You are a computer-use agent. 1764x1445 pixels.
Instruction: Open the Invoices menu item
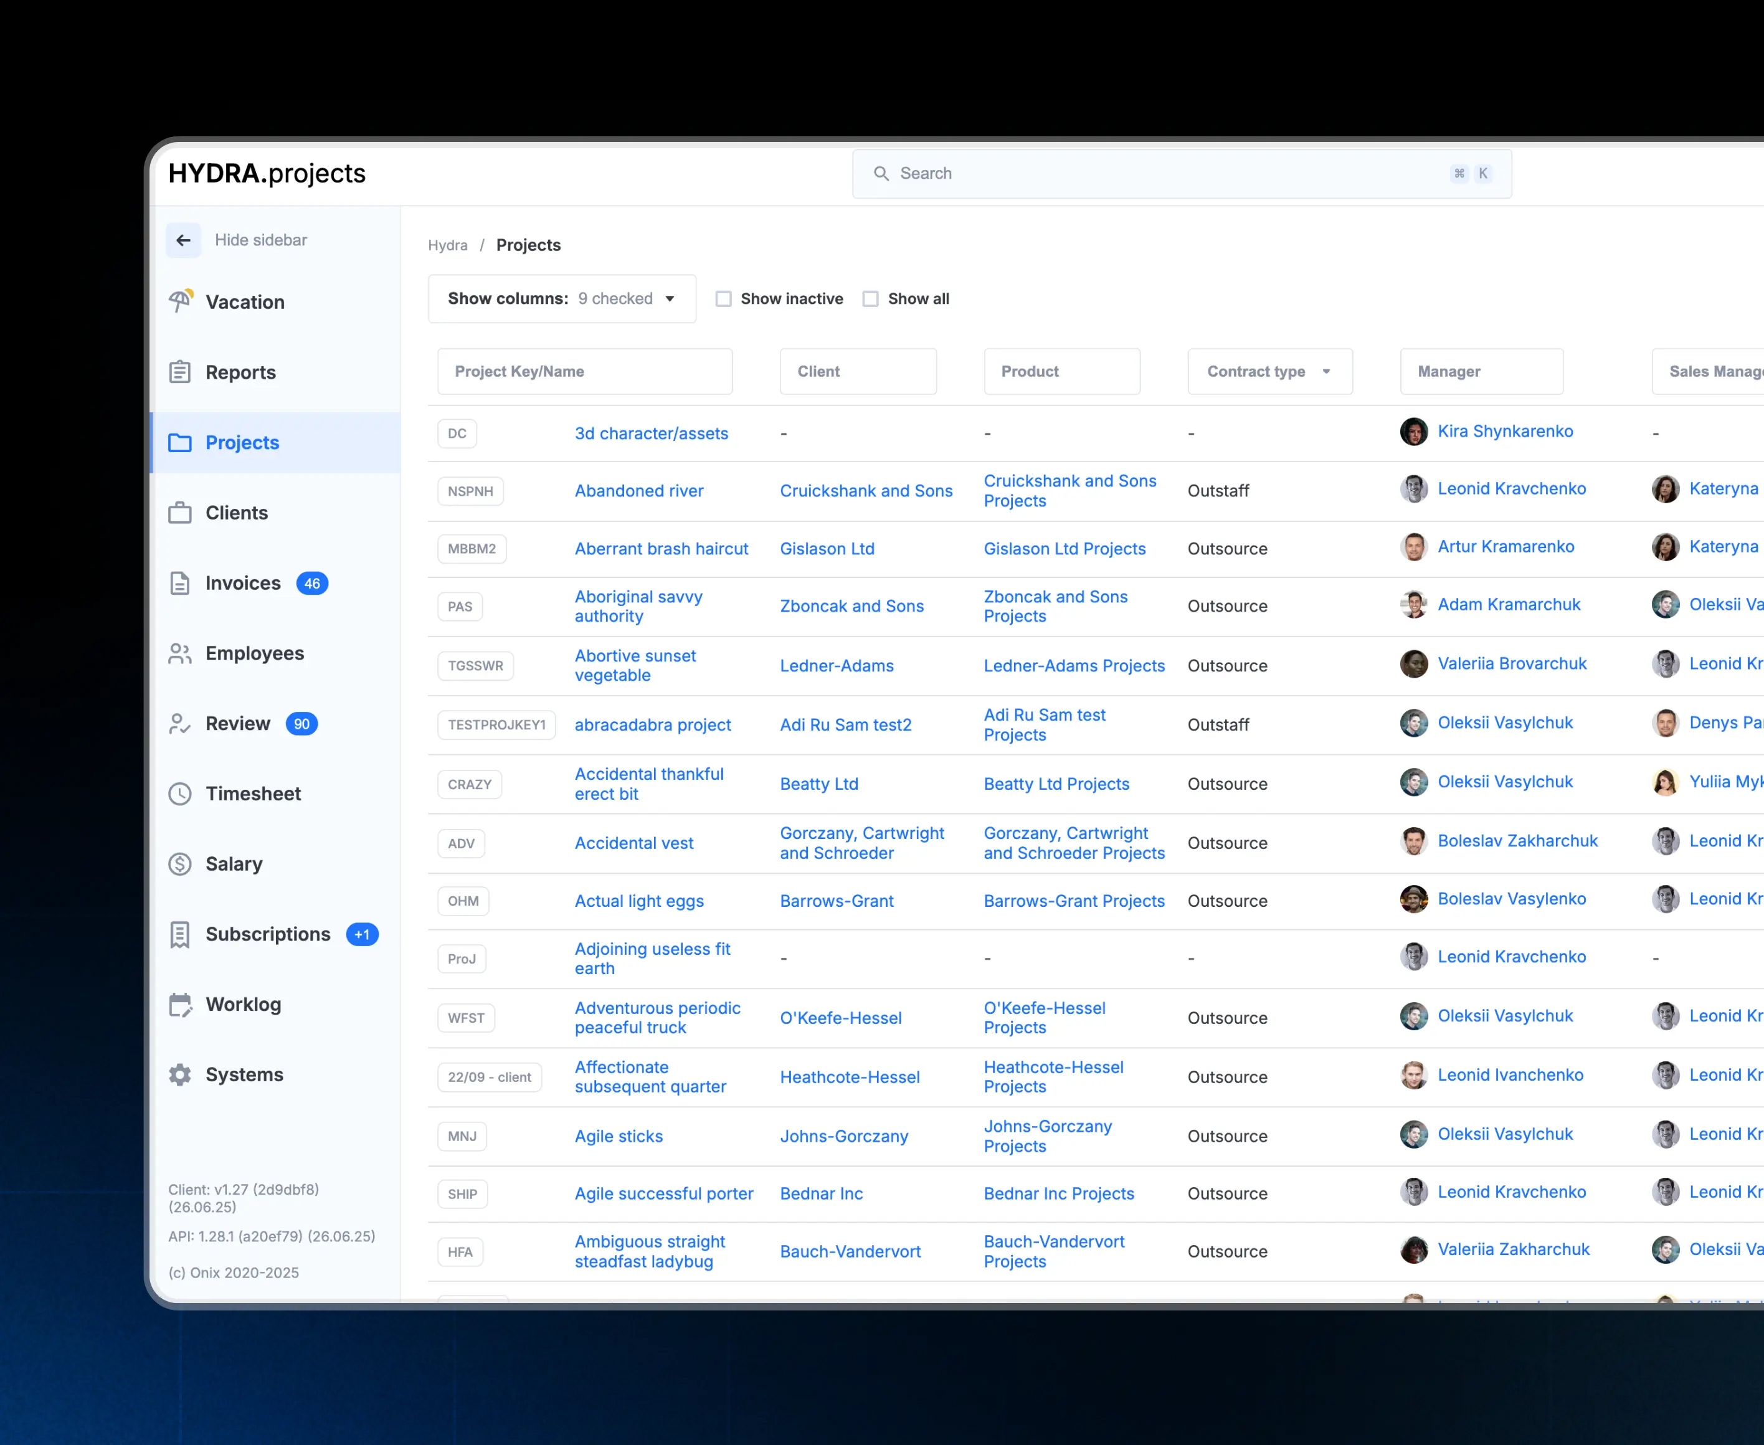tap(243, 584)
